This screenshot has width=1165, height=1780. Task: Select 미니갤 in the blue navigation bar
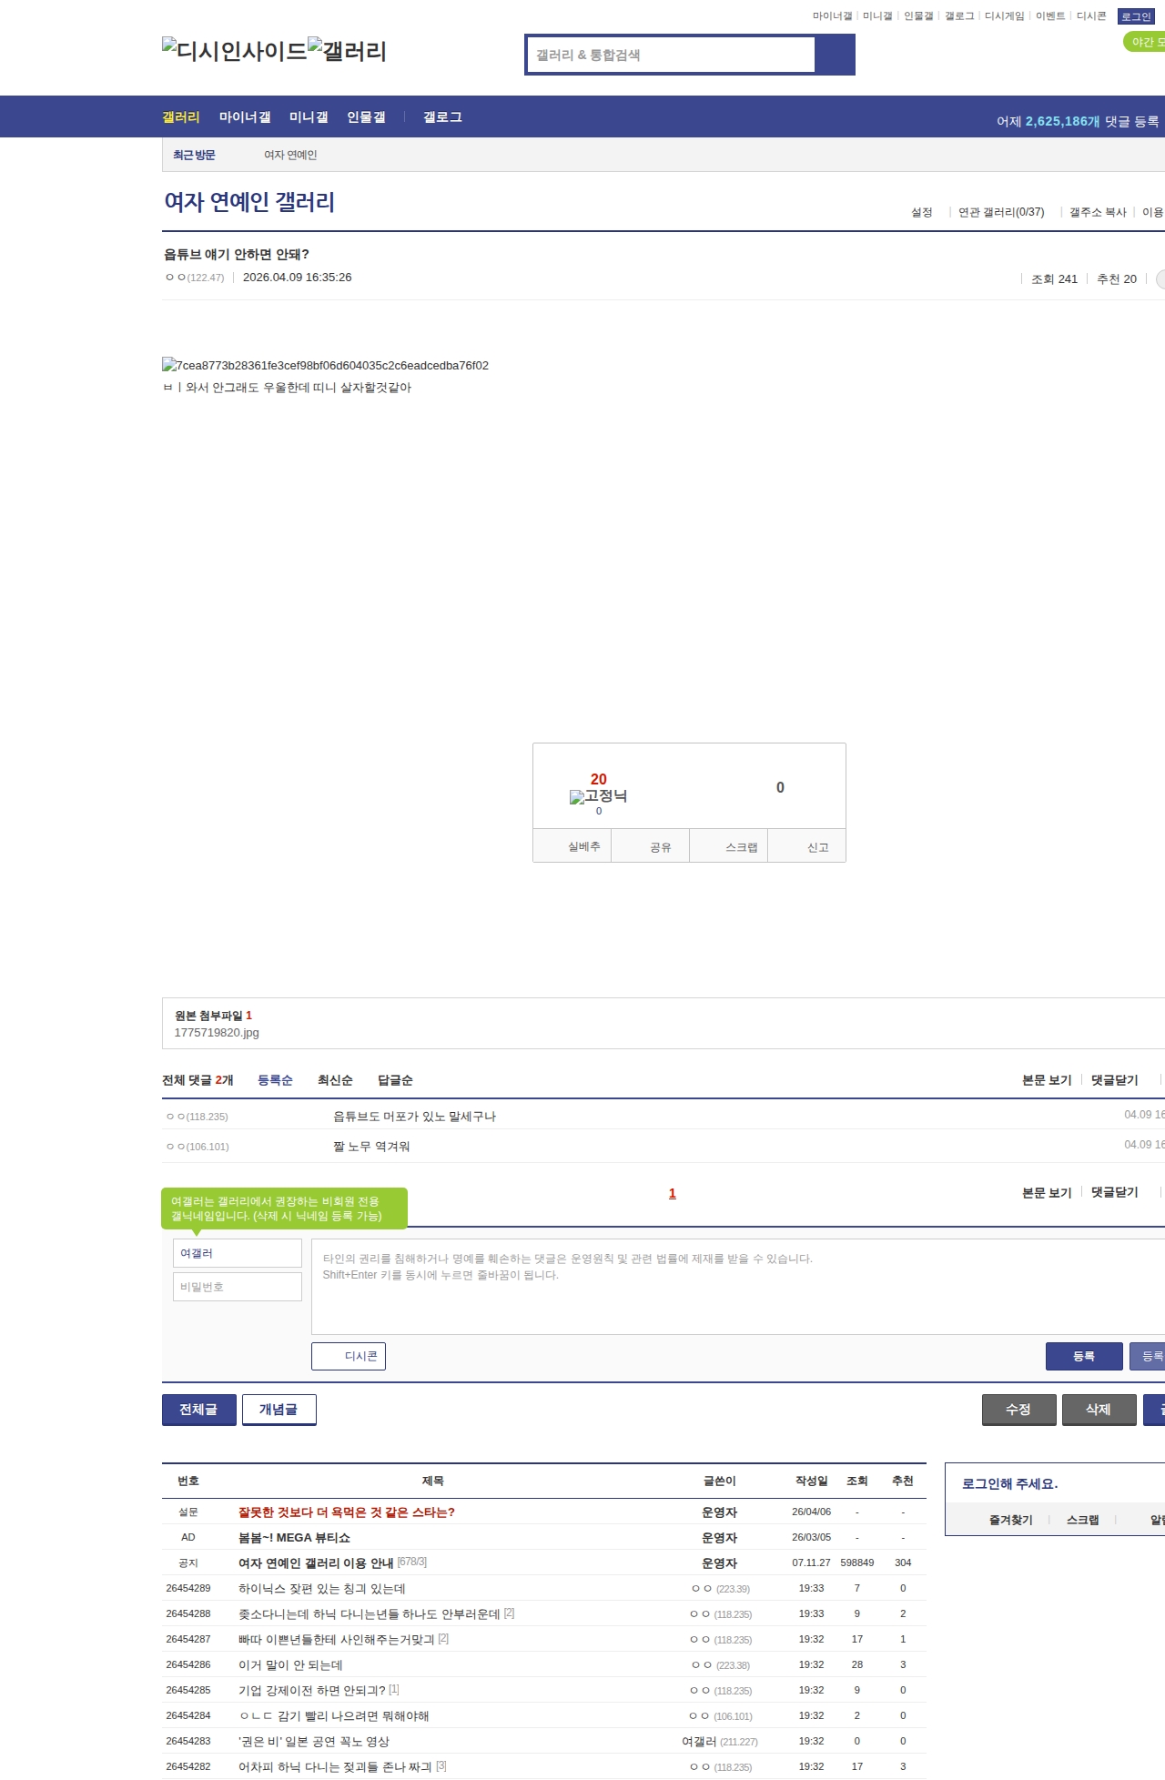click(309, 117)
